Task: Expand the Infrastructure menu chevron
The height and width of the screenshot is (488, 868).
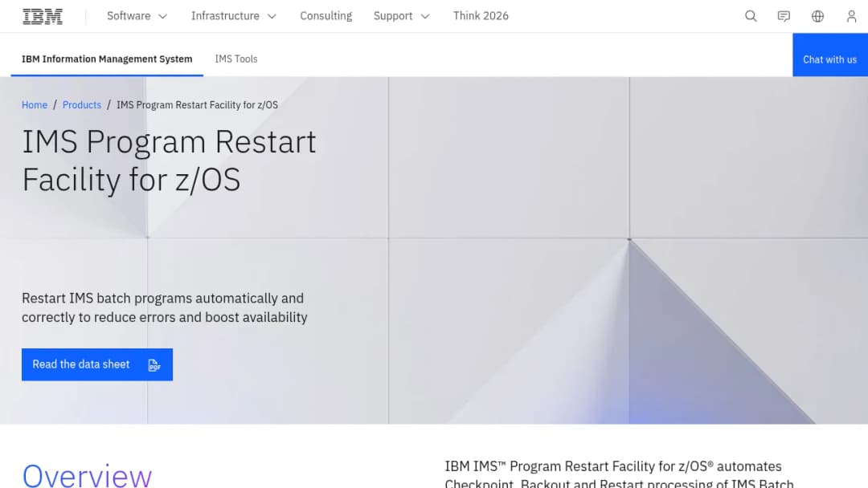Action: coord(272,17)
